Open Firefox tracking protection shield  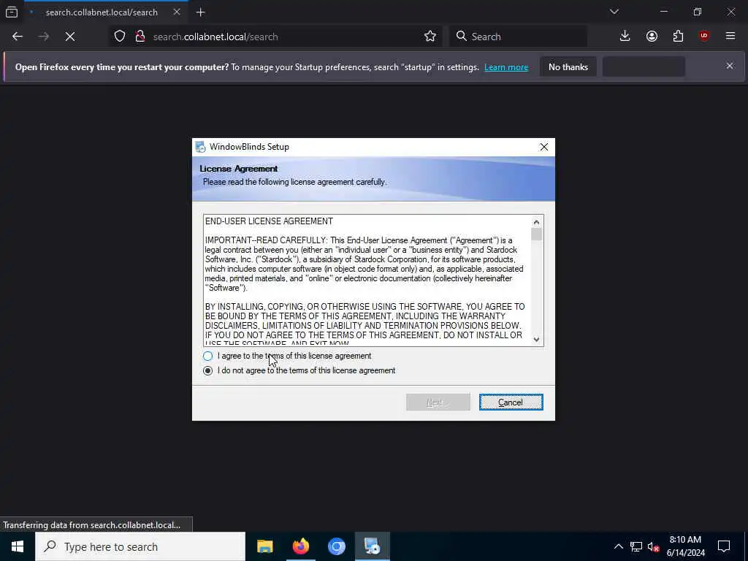point(120,37)
